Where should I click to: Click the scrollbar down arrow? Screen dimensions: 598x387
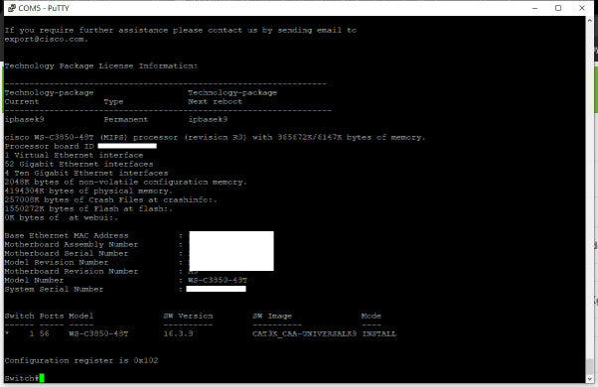coord(590,379)
